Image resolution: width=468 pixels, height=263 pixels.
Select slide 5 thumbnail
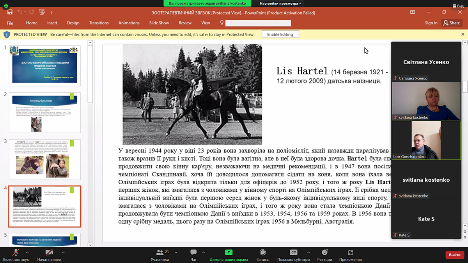click(44, 240)
